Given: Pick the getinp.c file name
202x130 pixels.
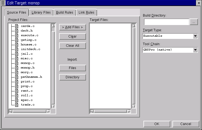Looking at the screenshot, I should (x=28, y=40).
